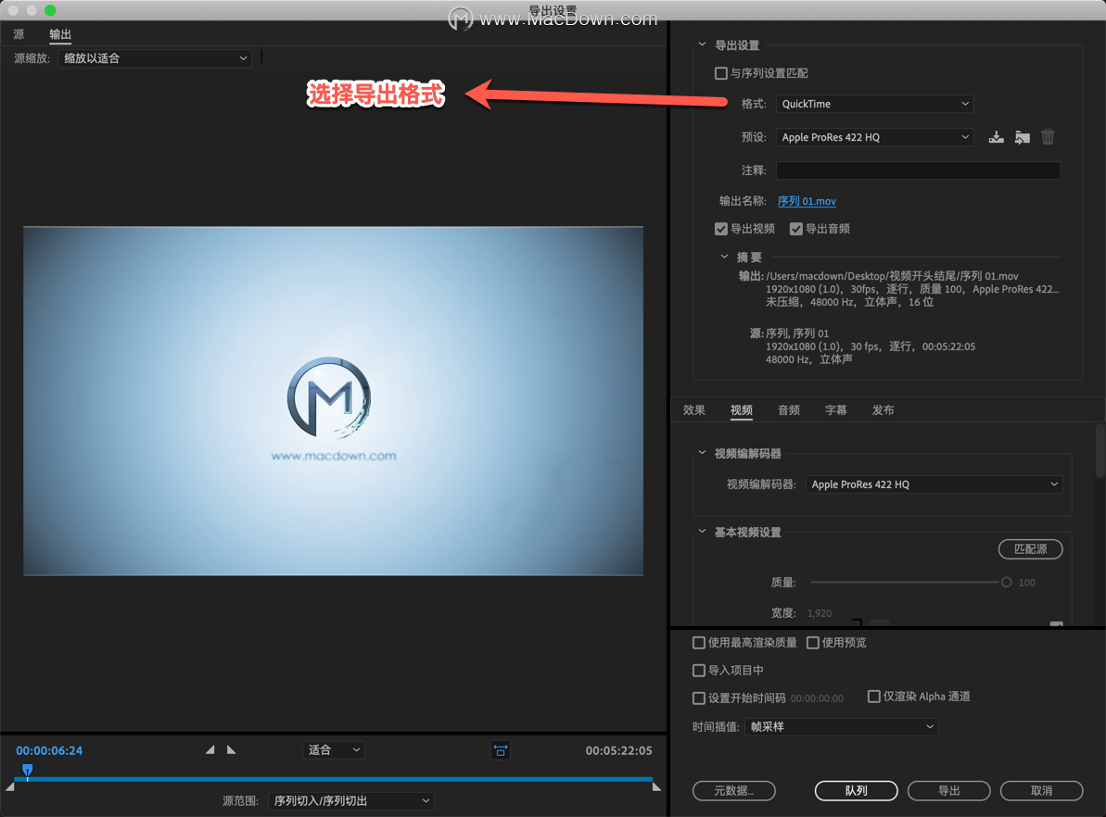Collapse the 基本视频设置 section
The image size is (1106, 817).
pyautogui.click(x=702, y=532)
